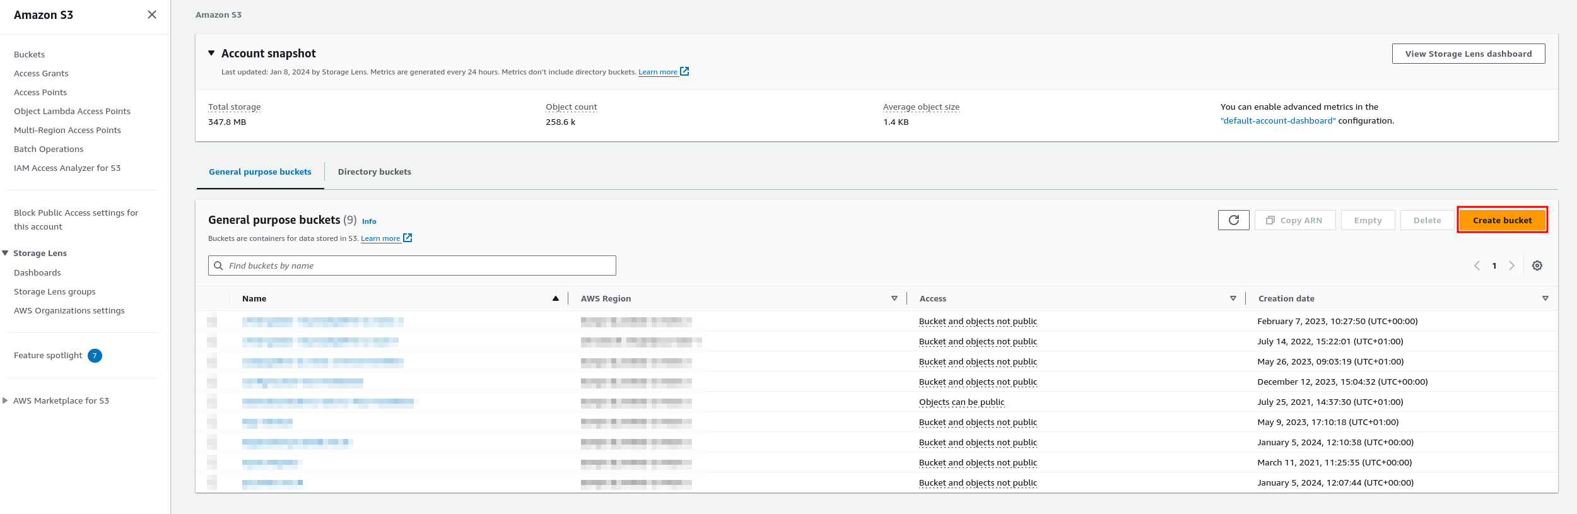The image size is (1577, 514).
Task: Click Info link next to bucket count
Action: pyautogui.click(x=369, y=221)
